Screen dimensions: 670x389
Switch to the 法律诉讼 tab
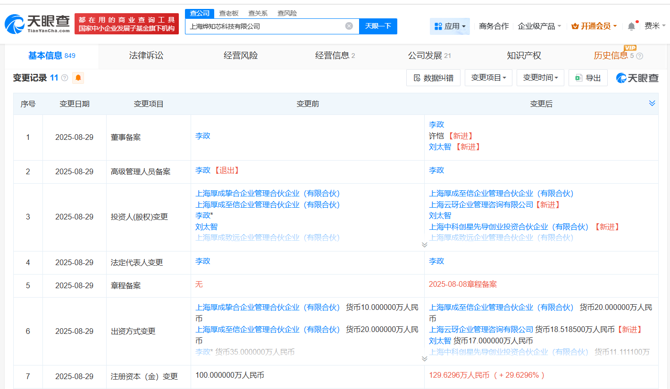click(146, 56)
